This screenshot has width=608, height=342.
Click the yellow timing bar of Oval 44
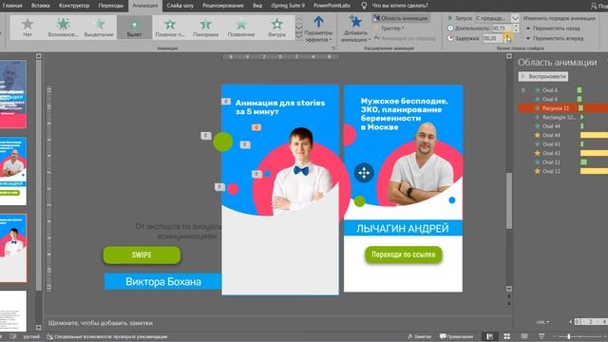(x=594, y=135)
